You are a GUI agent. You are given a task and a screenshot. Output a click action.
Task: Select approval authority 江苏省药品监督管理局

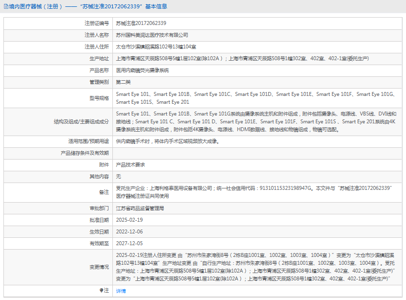[x=140, y=208]
